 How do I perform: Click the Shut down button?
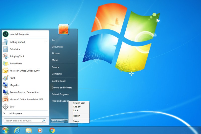(57, 121)
